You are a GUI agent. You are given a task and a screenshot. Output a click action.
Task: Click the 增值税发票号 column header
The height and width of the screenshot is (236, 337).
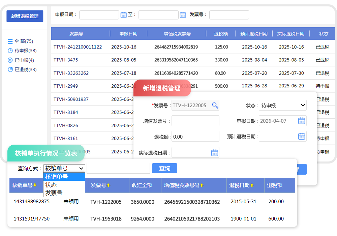pyautogui.click(x=177, y=34)
